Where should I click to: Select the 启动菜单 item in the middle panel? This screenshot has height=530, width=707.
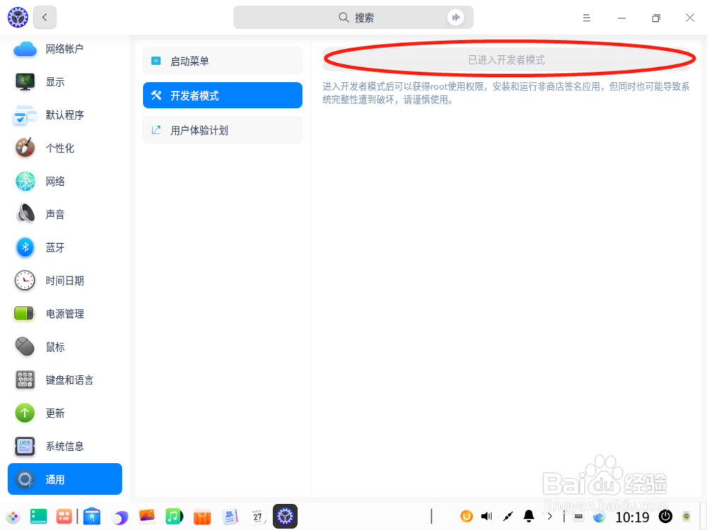[222, 61]
